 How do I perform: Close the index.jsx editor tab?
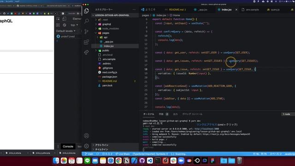click(236, 10)
